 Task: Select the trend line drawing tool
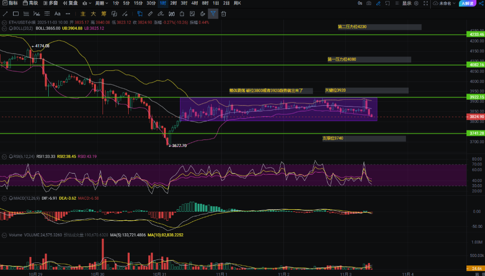tap(6, 14)
